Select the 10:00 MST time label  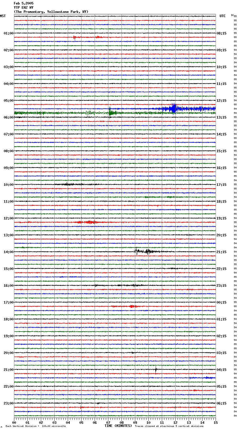(x=9, y=185)
